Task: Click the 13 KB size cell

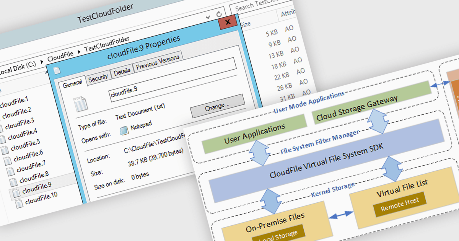Action: coord(276,55)
